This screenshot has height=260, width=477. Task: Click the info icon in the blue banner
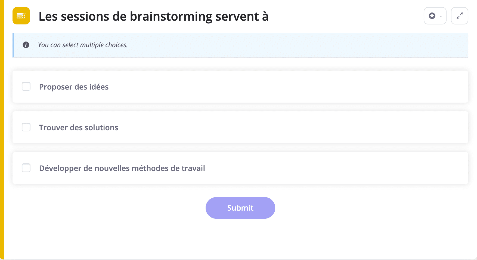tap(26, 45)
